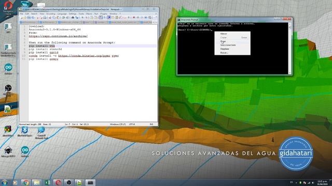Open Opera from the taskbar
The width and height of the screenshot is (332, 186).
coord(58,182)
